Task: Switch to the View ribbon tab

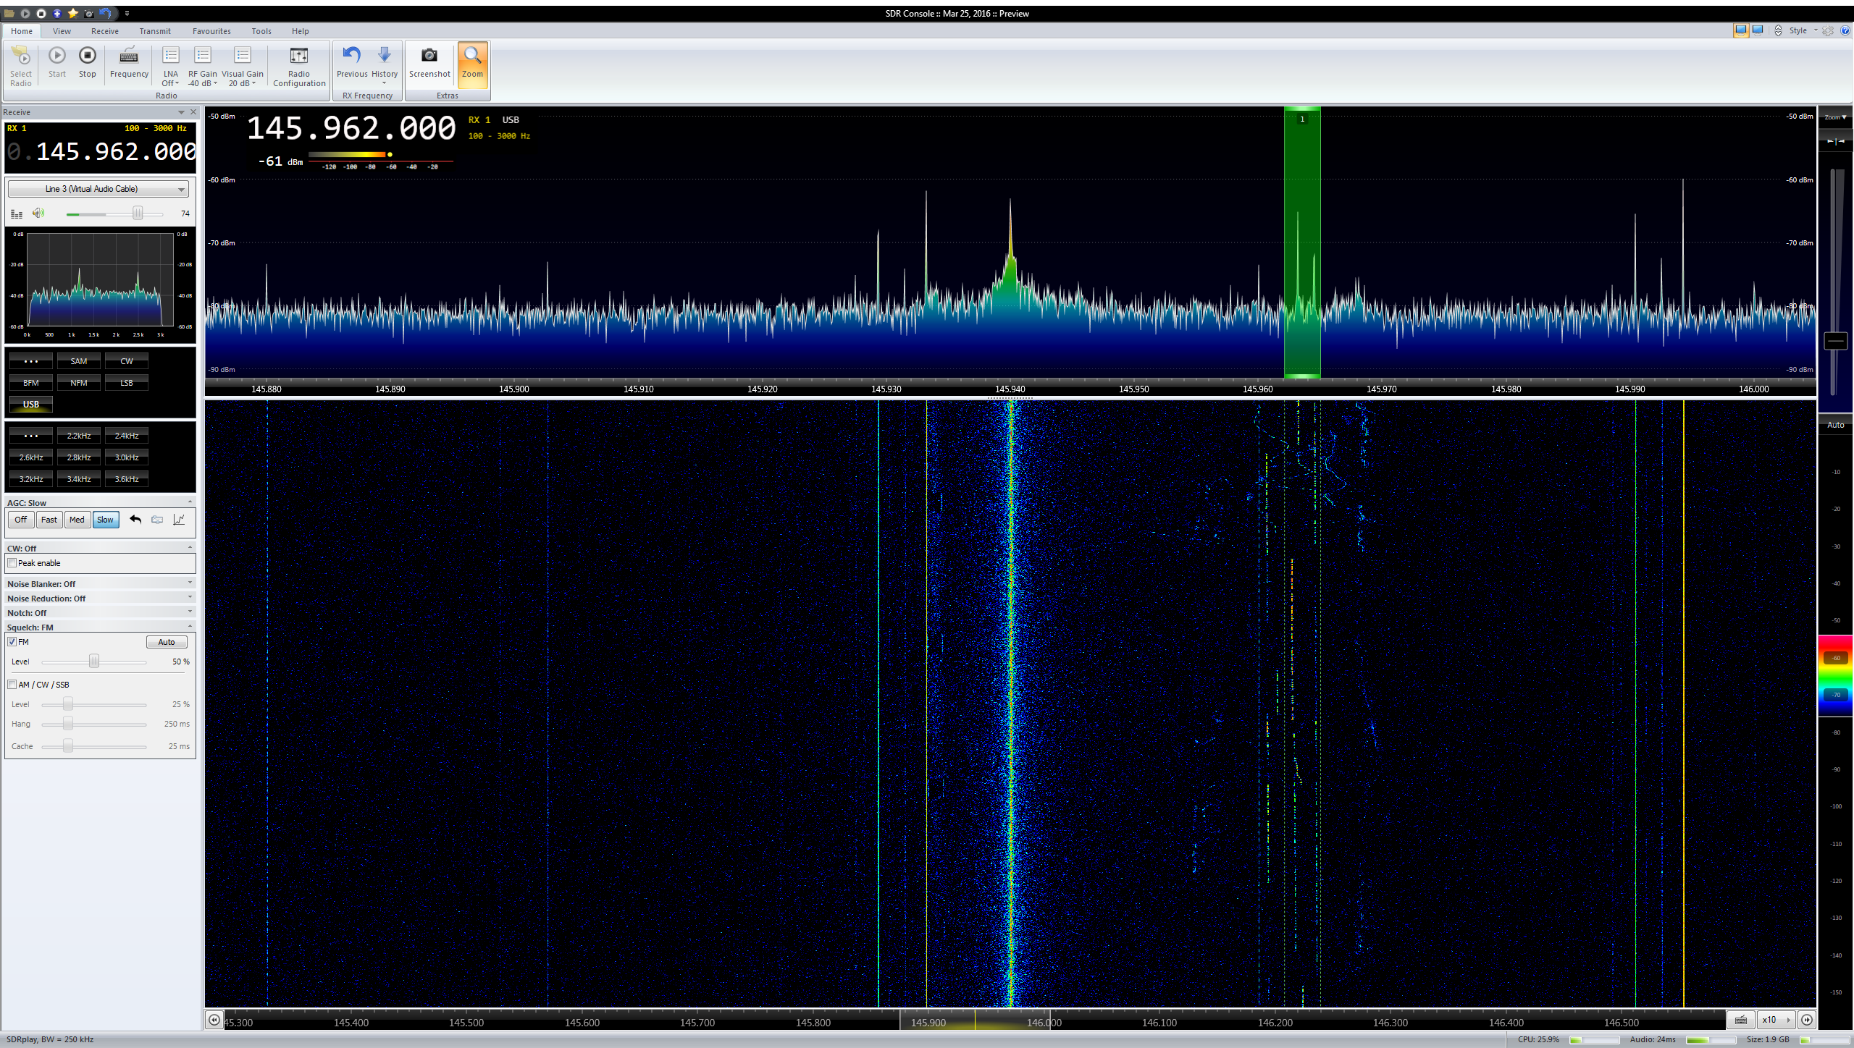Action: [62, 31]
